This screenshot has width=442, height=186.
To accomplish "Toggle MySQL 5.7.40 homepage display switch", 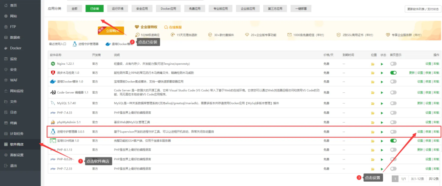I will click(393, 103).
